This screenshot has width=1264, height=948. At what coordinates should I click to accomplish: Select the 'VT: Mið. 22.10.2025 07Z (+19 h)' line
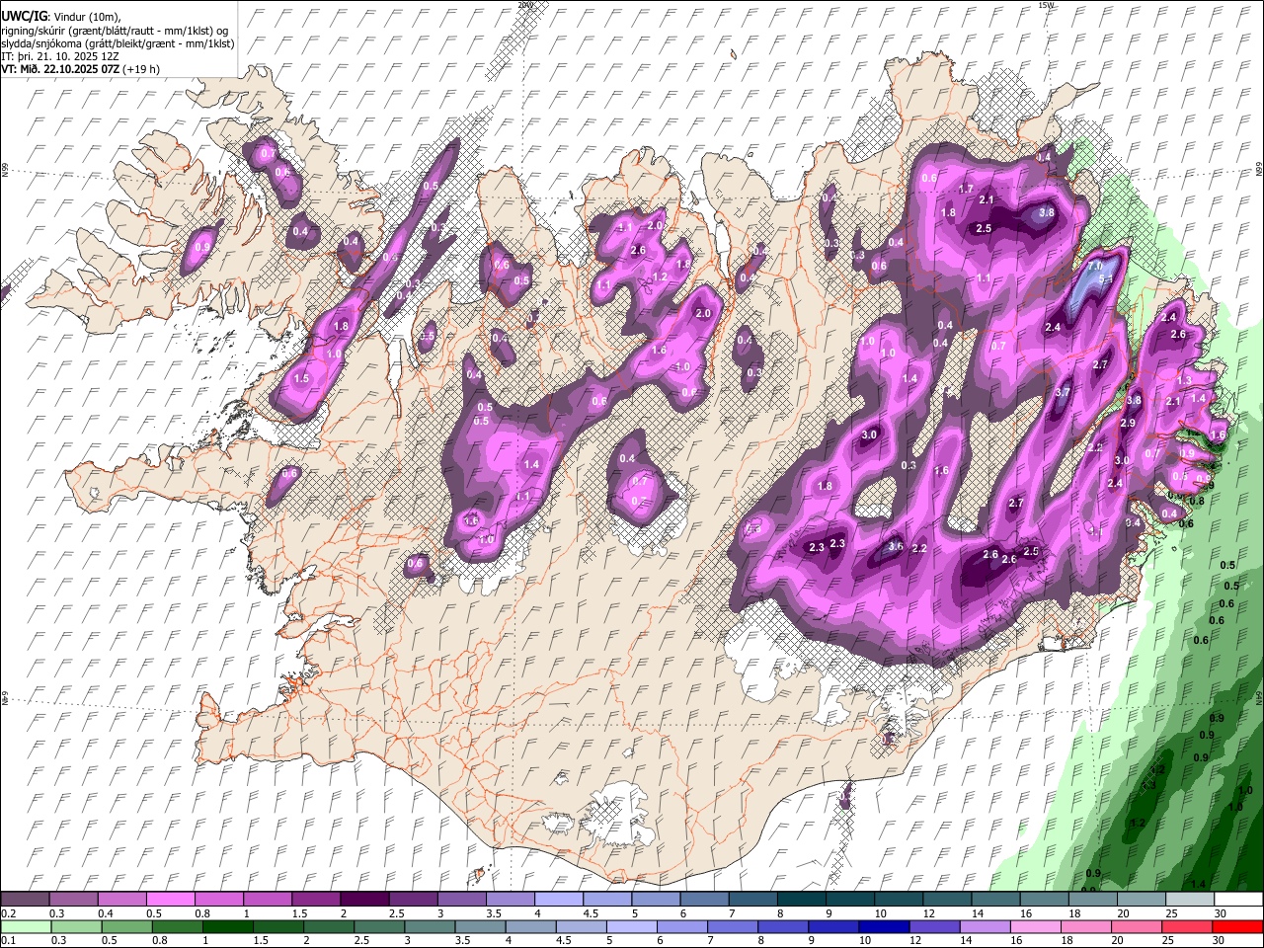(81, 69)
